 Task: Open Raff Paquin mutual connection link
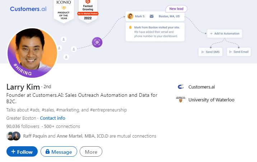point(35,136)
